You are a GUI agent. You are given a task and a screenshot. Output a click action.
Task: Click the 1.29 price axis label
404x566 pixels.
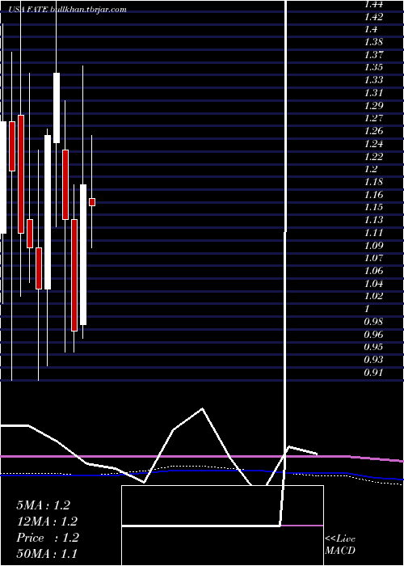click(373, 106)
